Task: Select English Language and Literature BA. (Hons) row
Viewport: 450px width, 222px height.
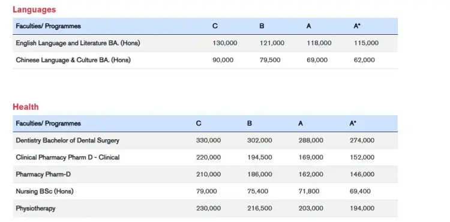Action: [x=205, y=43]
